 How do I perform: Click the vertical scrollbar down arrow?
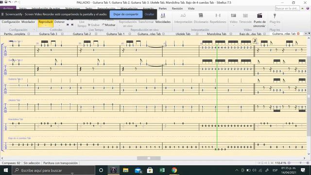point(309,154)
